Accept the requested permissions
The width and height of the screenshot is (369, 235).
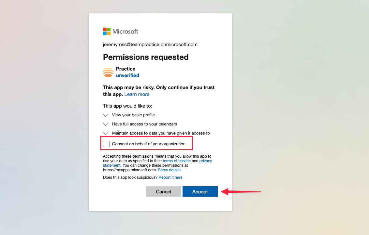(x=200, y=191)
